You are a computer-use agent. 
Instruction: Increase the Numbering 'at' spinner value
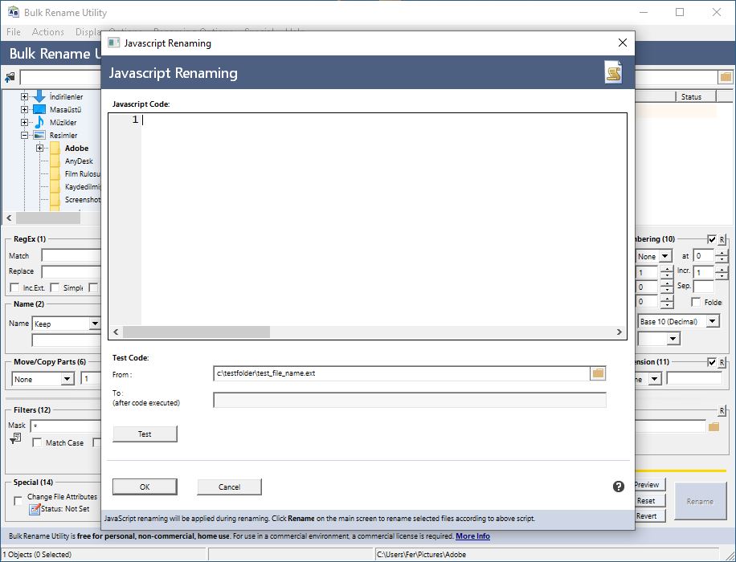tap(722, 254)
